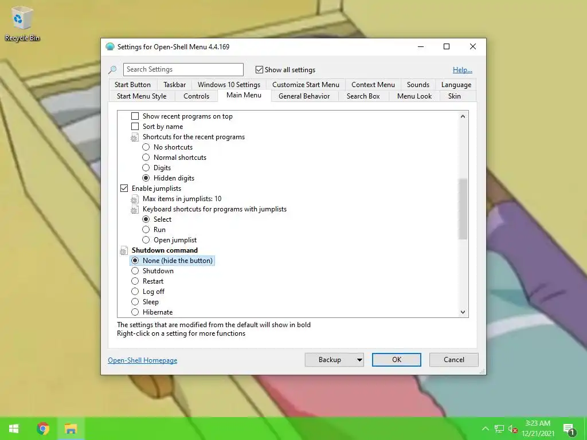Click the gear icon beside Shutdown command

(x=124, y=251)
